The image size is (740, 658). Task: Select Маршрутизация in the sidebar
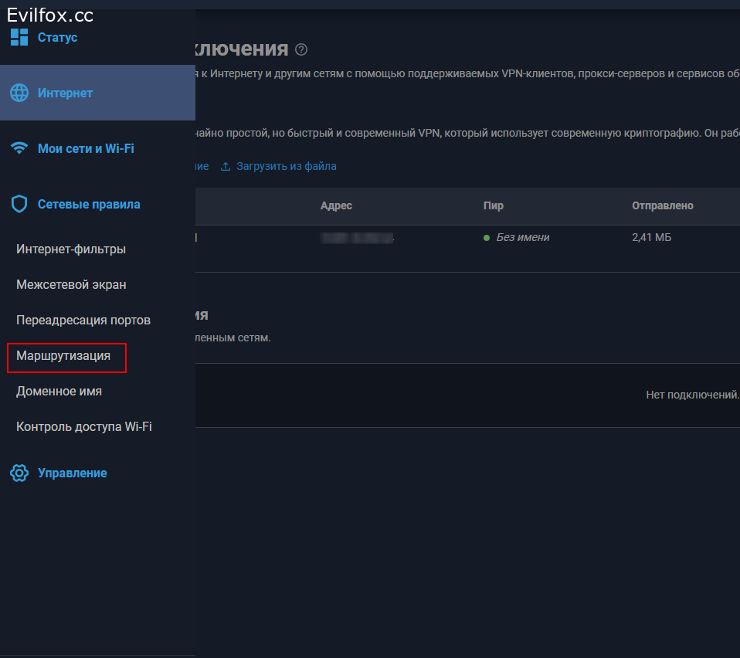coord(63,356)
